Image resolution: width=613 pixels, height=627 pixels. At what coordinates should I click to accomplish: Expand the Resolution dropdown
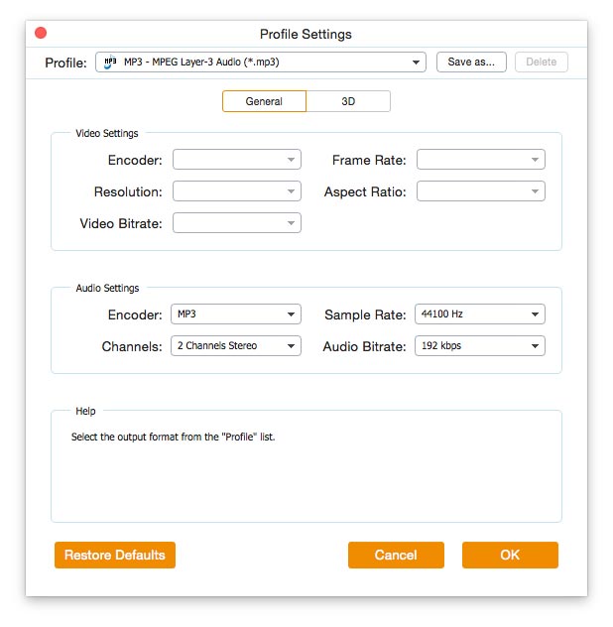pos(236,191)
